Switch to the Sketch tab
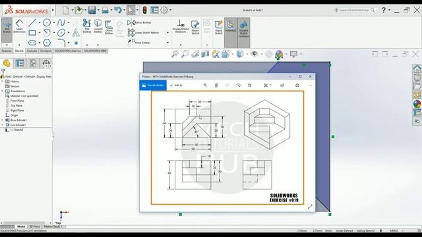The height and width of the screenshot is (237, 422). (19, 51)
